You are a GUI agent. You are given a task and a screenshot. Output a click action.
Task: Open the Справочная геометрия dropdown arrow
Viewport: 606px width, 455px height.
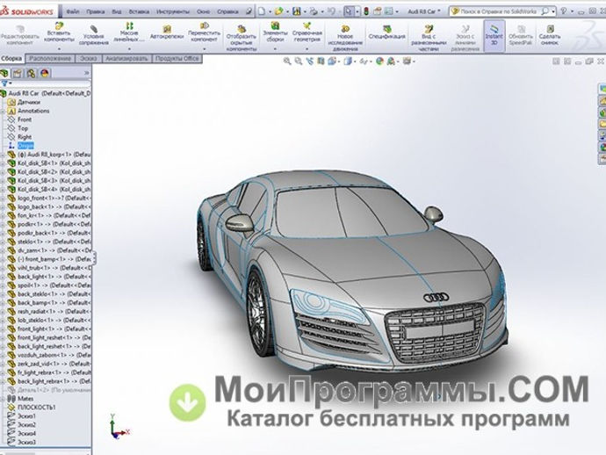[x=307, y=49]
